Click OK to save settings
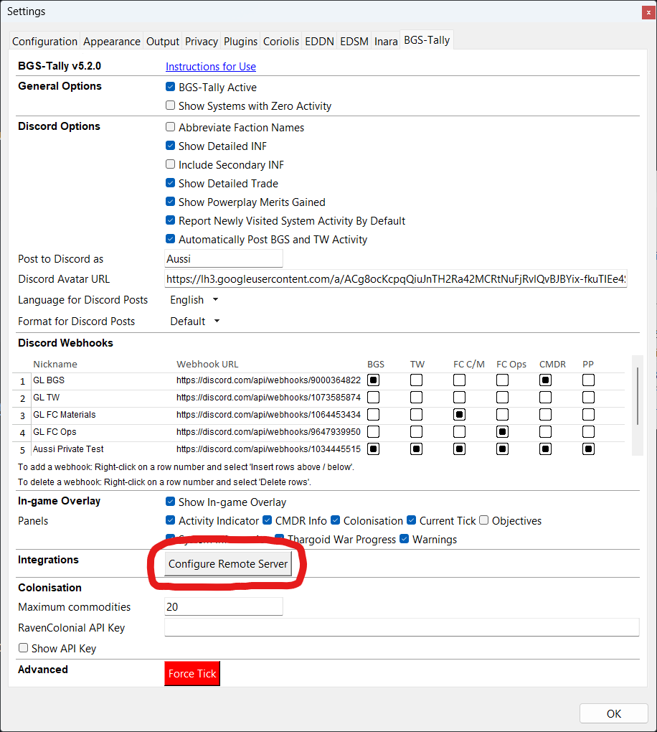 [x=613, y=714]
